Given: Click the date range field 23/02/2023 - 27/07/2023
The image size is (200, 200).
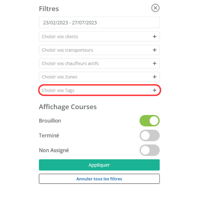Looking at the screenshot, I should (99, 22).
